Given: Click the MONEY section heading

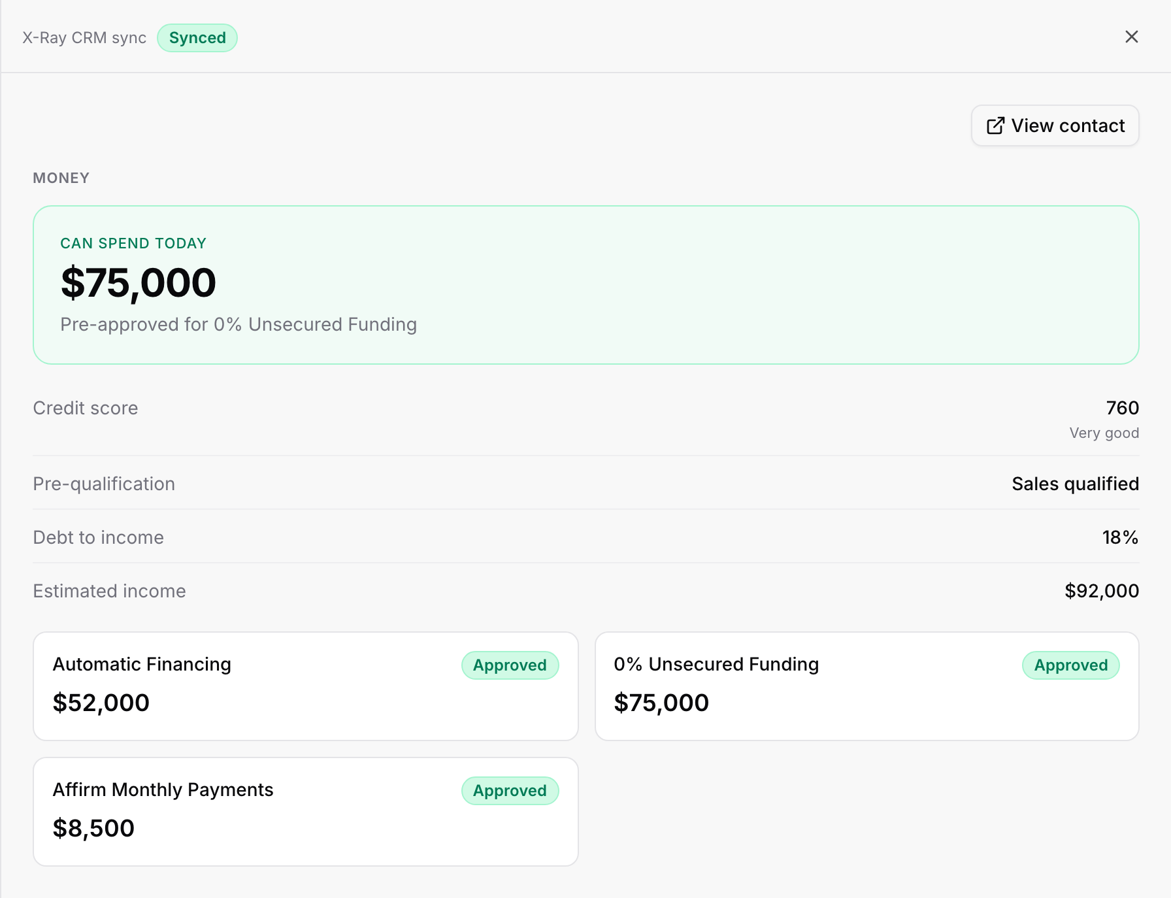Looking at the screenshot, I should point(61,178).
